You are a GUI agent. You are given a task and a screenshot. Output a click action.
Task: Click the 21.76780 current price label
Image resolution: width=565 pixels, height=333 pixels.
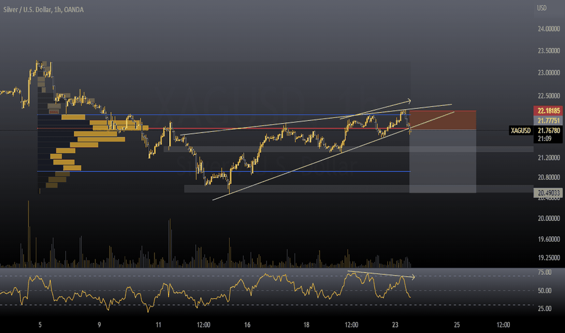(549, 130)
